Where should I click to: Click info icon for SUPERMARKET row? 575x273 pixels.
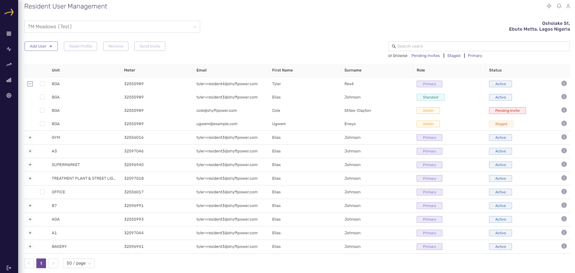coord(564,164)
